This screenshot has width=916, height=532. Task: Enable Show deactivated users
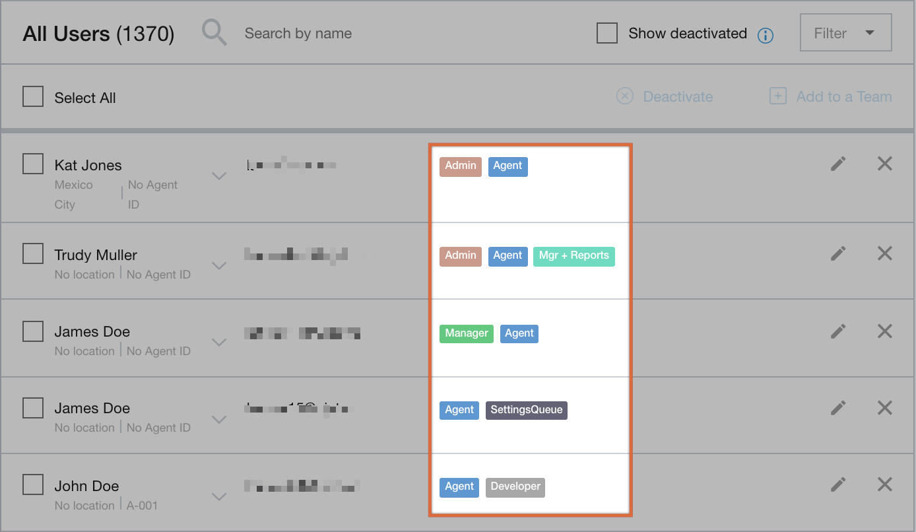(607, 32)
